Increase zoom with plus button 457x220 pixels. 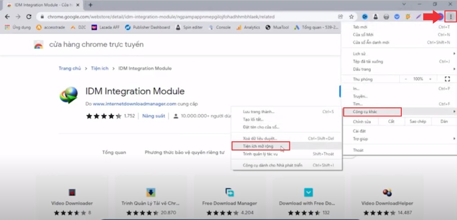(x=430, y=79)
